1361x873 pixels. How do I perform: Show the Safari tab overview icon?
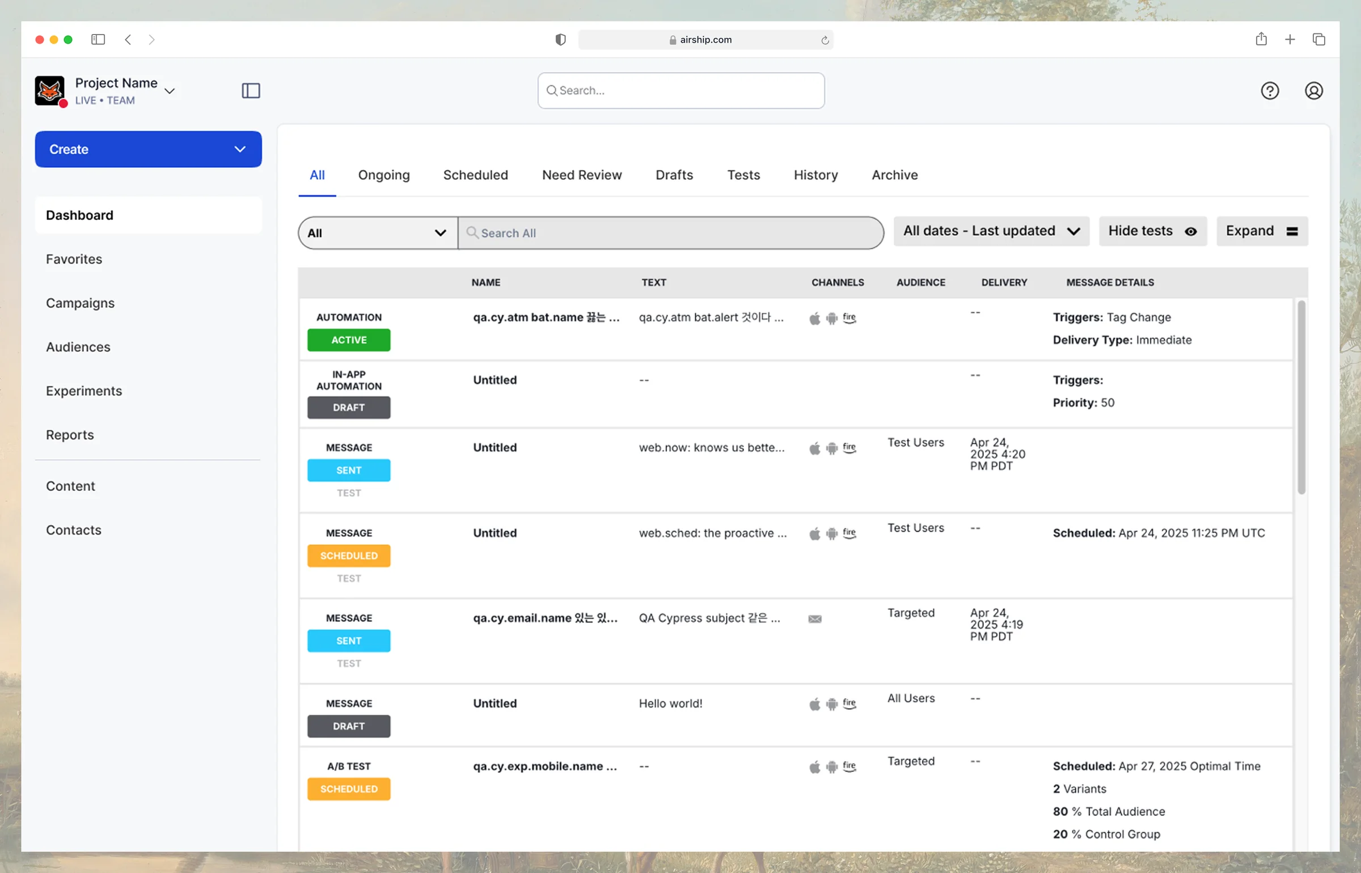[x=1318, y=39]
